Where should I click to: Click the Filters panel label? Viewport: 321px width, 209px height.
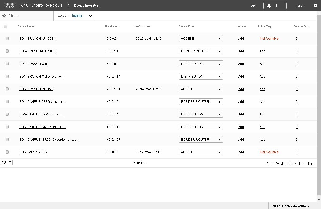[13, 16]
